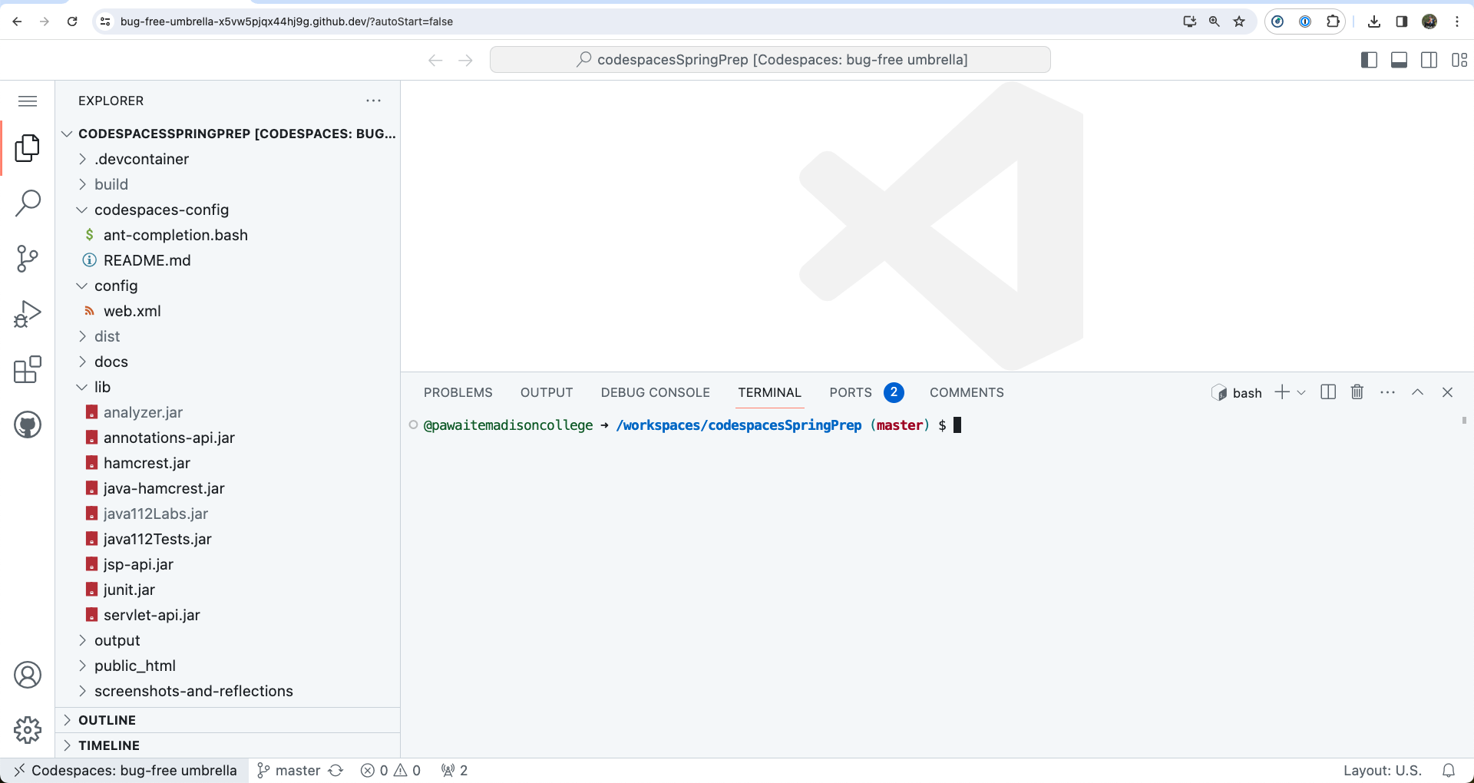Open the Explorer view in activity bar
This screenshot has height=783, width=1474.
[28, 148]
